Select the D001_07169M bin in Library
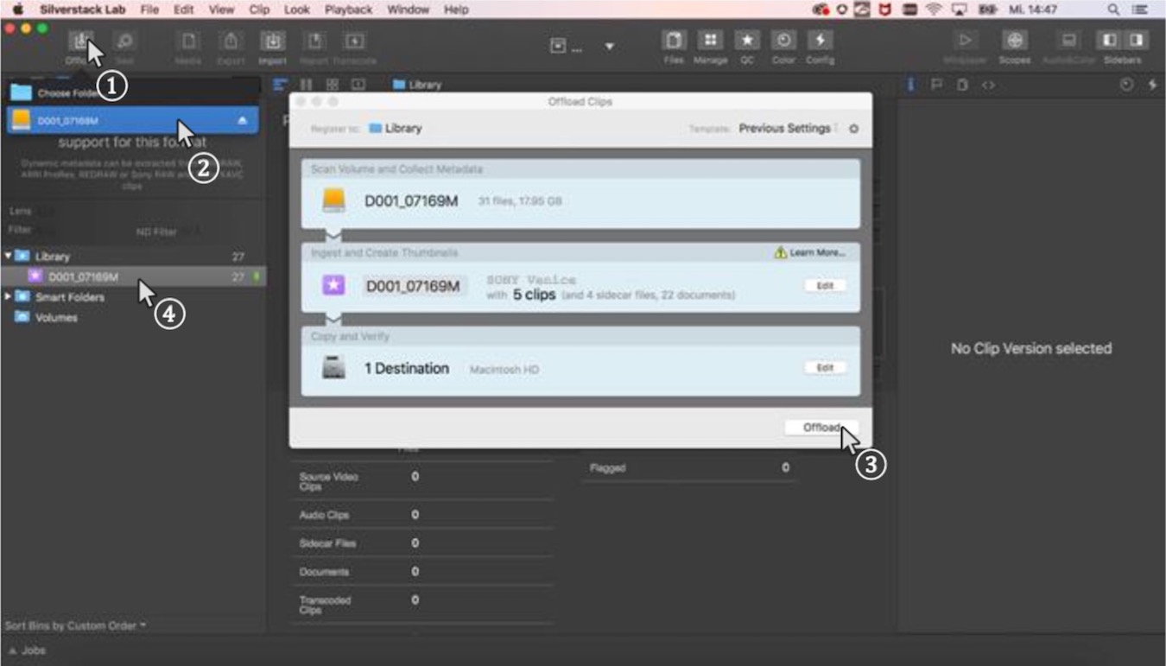The width and height of the screenshot is (1166, 666). [133, 276]
